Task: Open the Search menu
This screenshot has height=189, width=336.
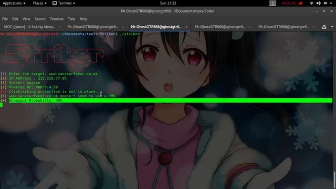Action: click(x=40, y=19)
